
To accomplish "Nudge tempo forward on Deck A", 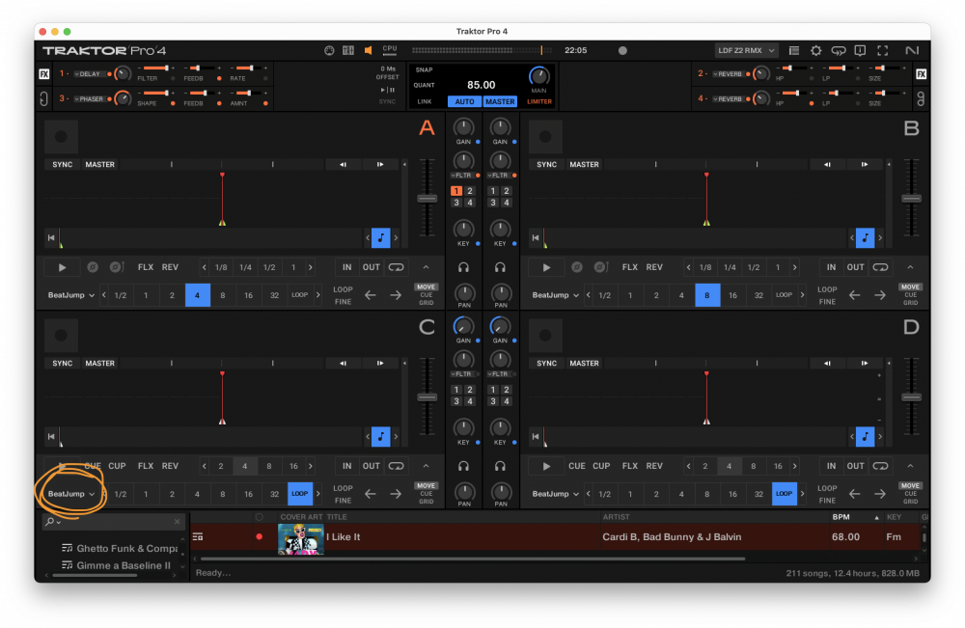I will pyautogui.click(x=379, y=164).
